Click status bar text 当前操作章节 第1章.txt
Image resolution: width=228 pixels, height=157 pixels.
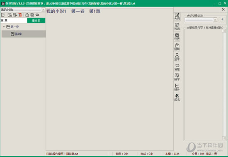[x=62, y=154]
